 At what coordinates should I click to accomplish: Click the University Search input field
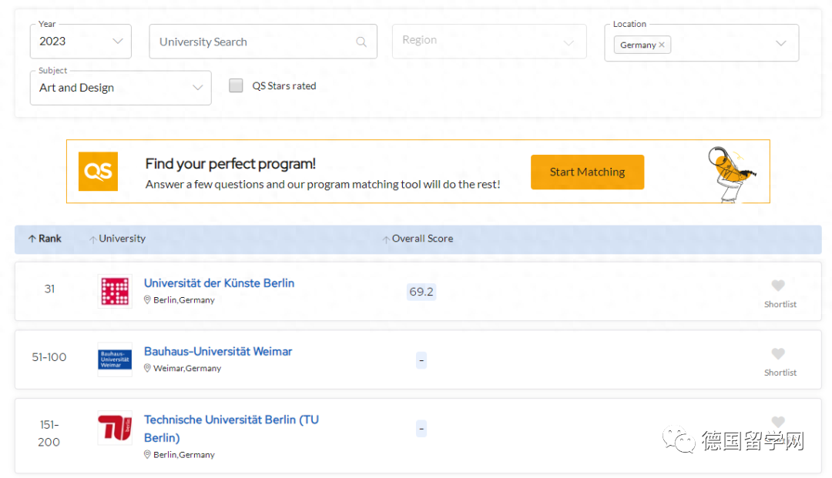coord(254,42)
